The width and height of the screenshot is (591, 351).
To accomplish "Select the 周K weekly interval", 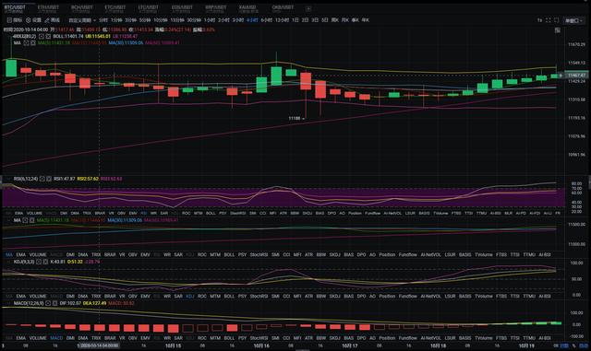I will [x=334, y=20].
